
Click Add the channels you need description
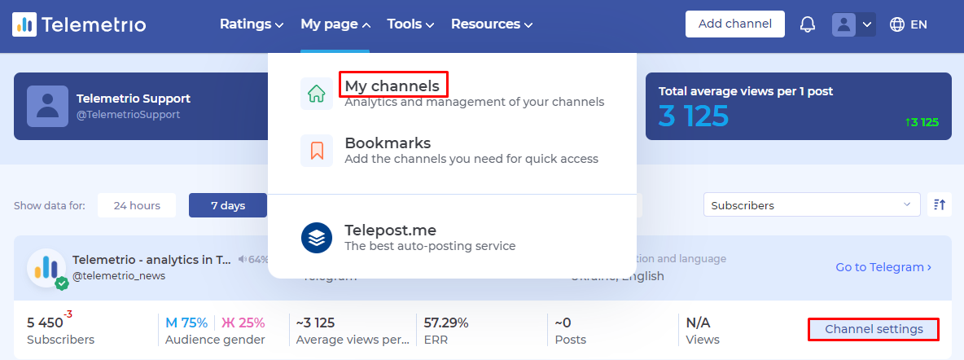(471, 159)
